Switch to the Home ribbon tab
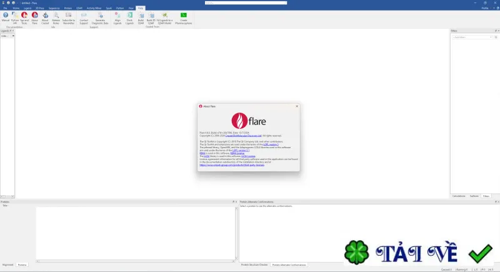Viewport: 500px width, 272px height. click(16, 8)
